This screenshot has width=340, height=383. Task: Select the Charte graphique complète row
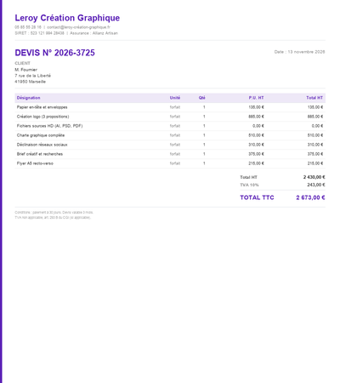[170, 135]
